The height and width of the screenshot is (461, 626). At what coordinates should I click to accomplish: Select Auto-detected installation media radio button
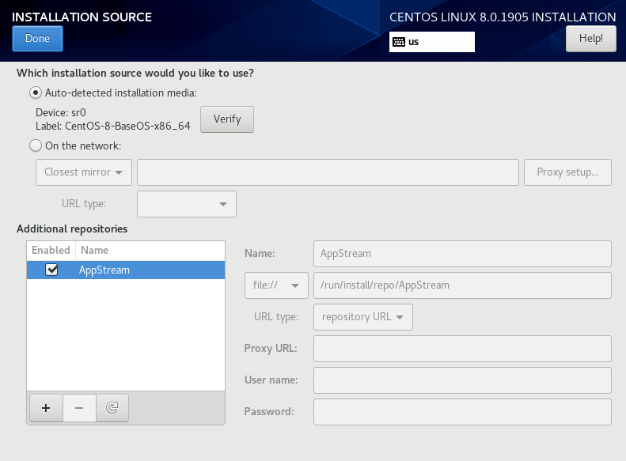pos(36,93)
